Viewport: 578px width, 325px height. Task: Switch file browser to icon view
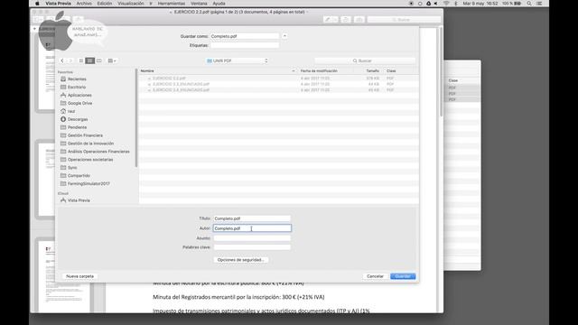81,60
